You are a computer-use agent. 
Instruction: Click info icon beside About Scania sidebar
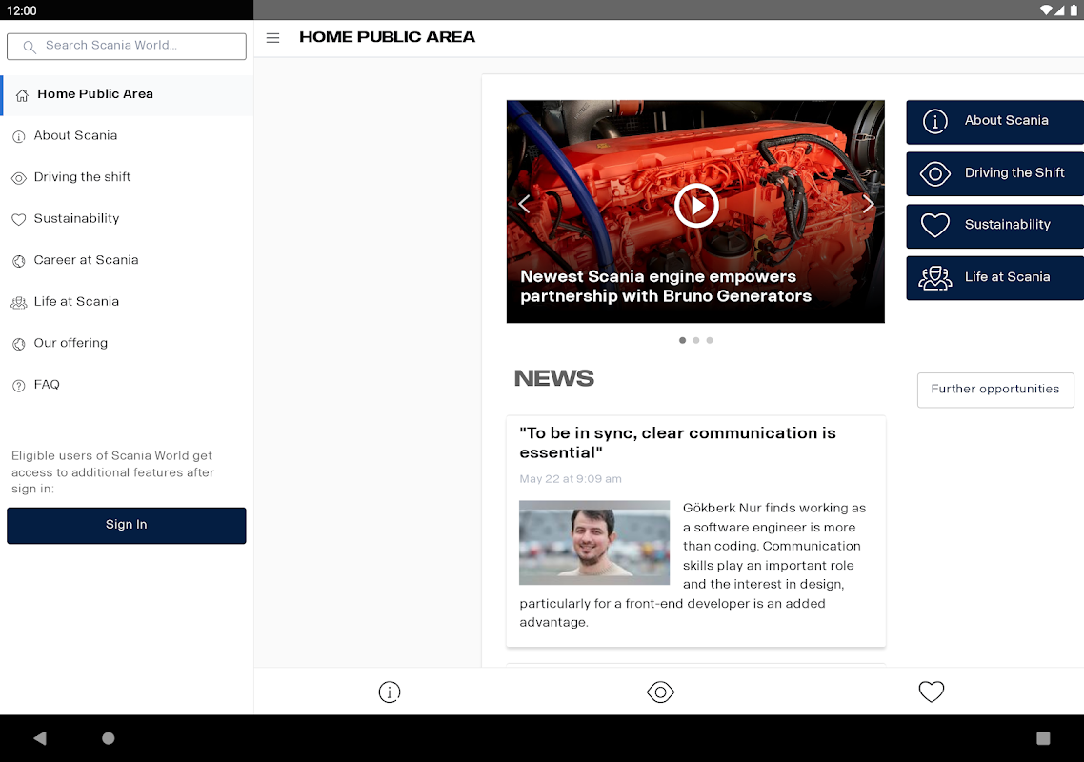point(19,137)
